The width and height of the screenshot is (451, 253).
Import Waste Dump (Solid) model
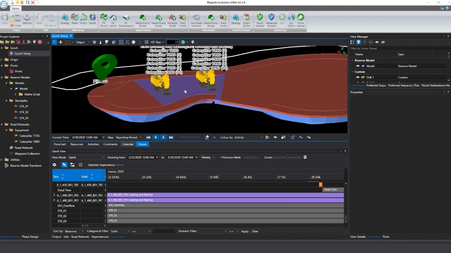(158, 20)
